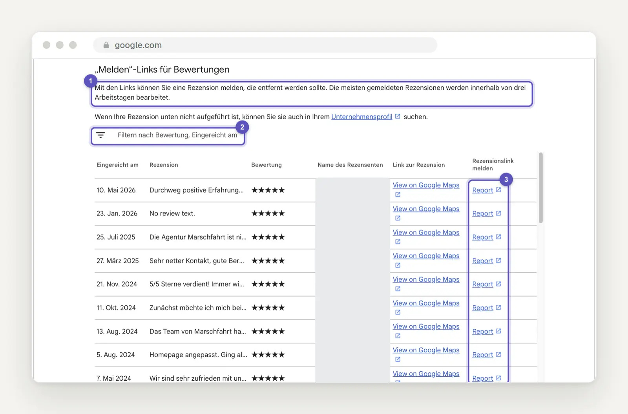Report the review from 11. Okt. 2024

(x=482, y=308)
